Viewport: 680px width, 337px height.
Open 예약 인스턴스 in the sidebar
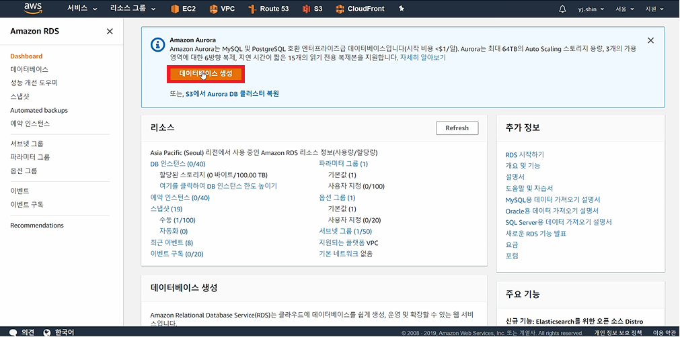point(30,124)
